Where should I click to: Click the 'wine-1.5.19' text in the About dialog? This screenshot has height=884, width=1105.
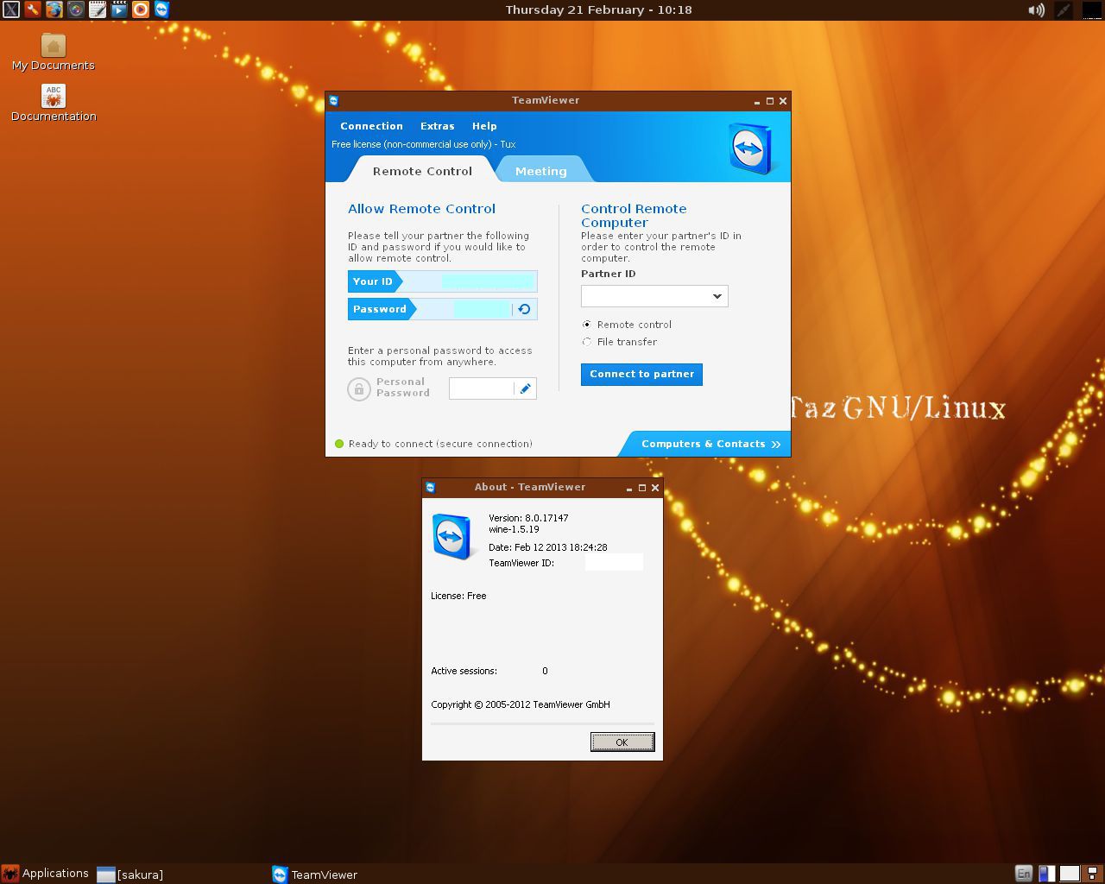click(514, 529)
